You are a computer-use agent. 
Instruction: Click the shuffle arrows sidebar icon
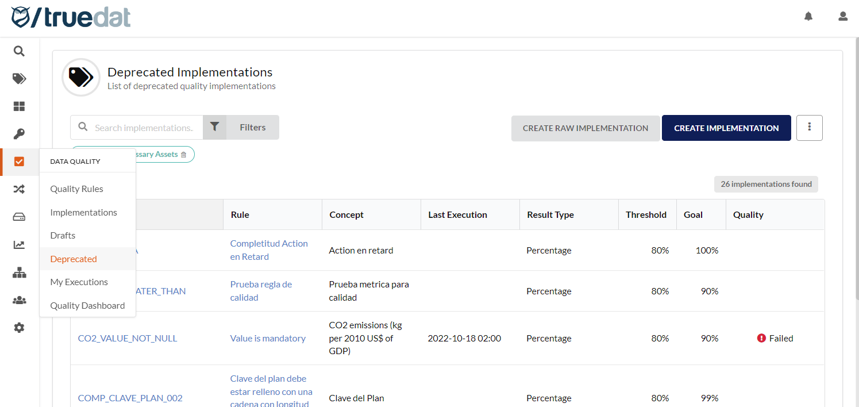point(19,189)
